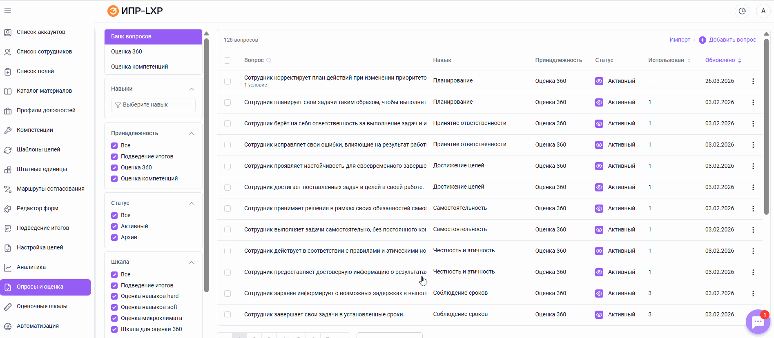774x338 pixels.
Task: Click the Каталог материалов book icon
Action: pyautogui.click(x=8, y=91)
